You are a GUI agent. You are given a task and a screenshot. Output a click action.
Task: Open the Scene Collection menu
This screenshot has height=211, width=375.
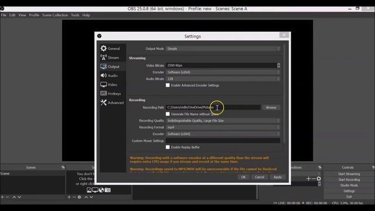pyautogui.click(x=55, y=15)
